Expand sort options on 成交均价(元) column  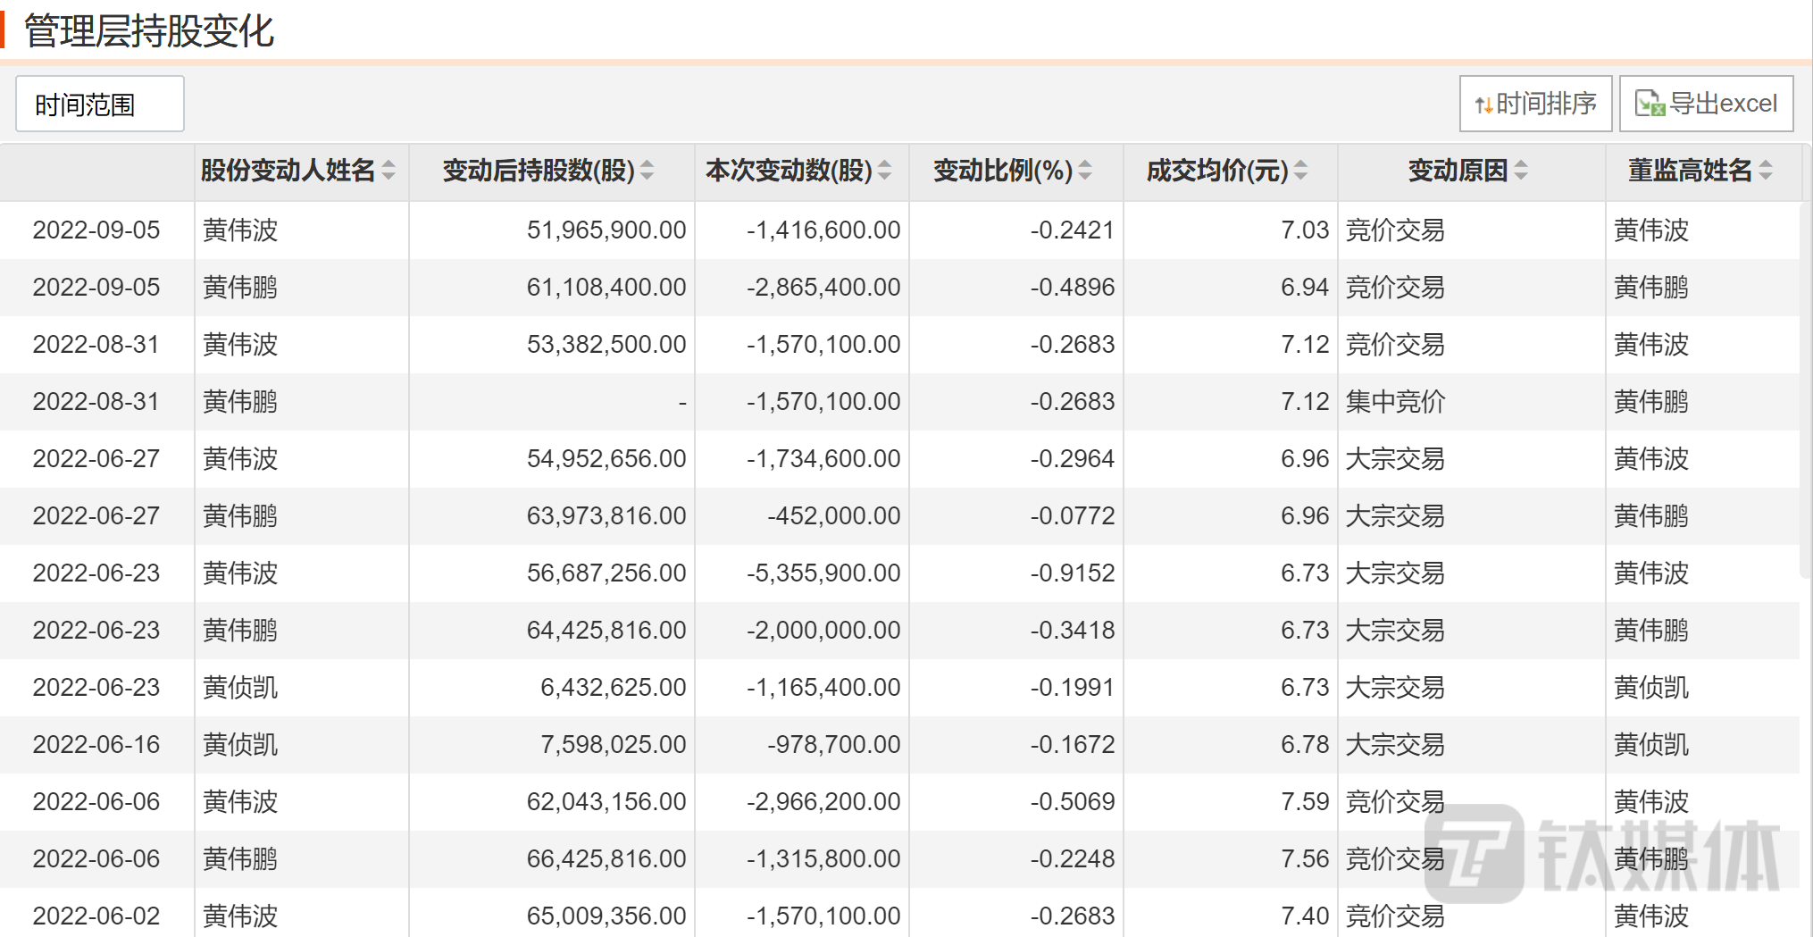tap(1299, 172)
